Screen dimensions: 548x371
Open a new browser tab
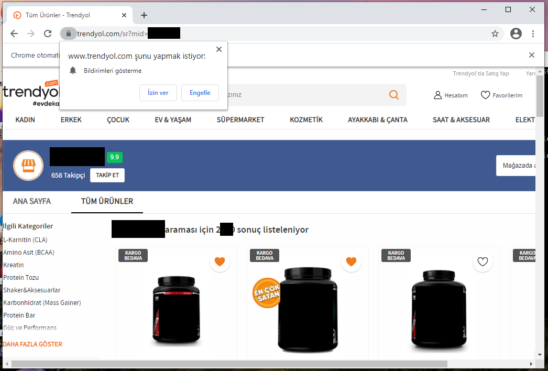pyautogui.click(x=144, y=15)
